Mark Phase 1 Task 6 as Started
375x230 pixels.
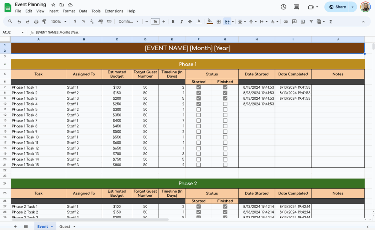coord(198,115)
